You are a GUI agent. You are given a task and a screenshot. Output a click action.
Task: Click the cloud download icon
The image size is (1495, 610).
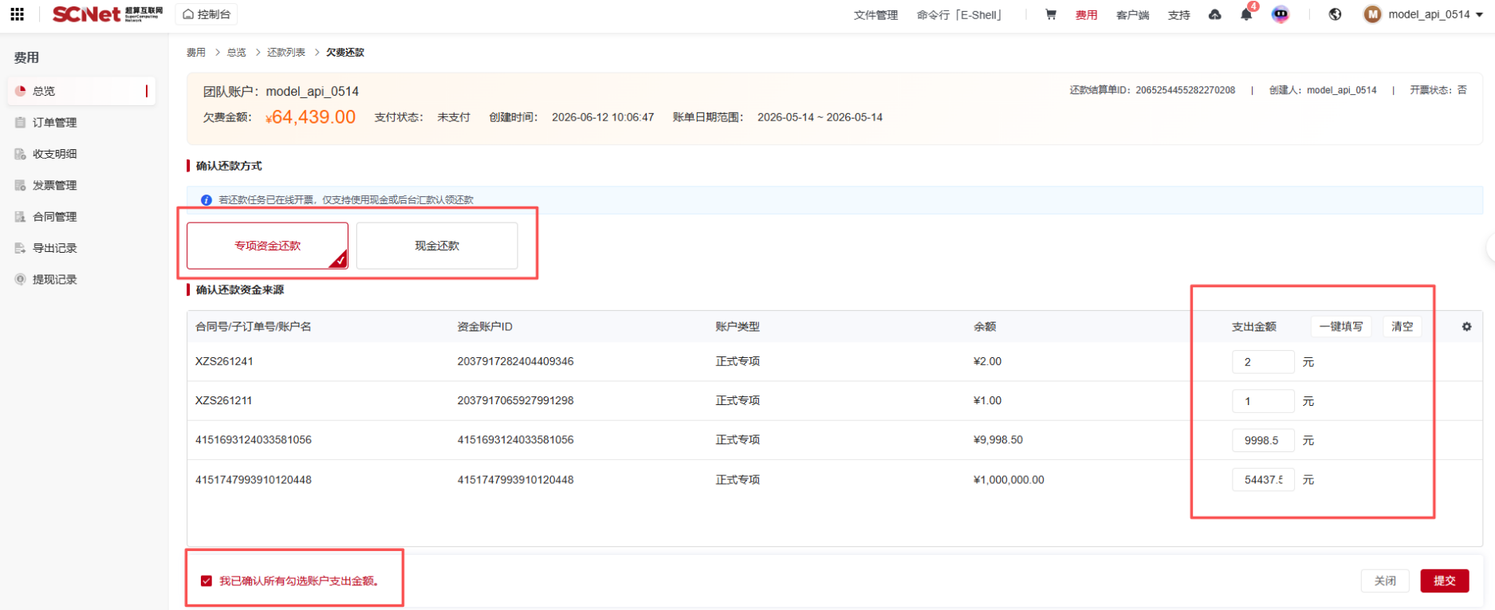click(x=1214, y=14)
